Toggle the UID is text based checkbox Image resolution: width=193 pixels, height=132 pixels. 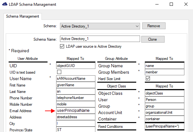pyautogui.click(x=59, y=72)
